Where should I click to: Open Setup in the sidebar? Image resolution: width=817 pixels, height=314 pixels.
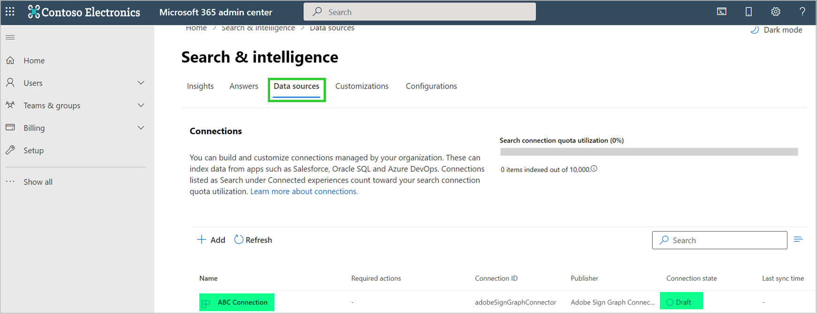tap(34, 150)
